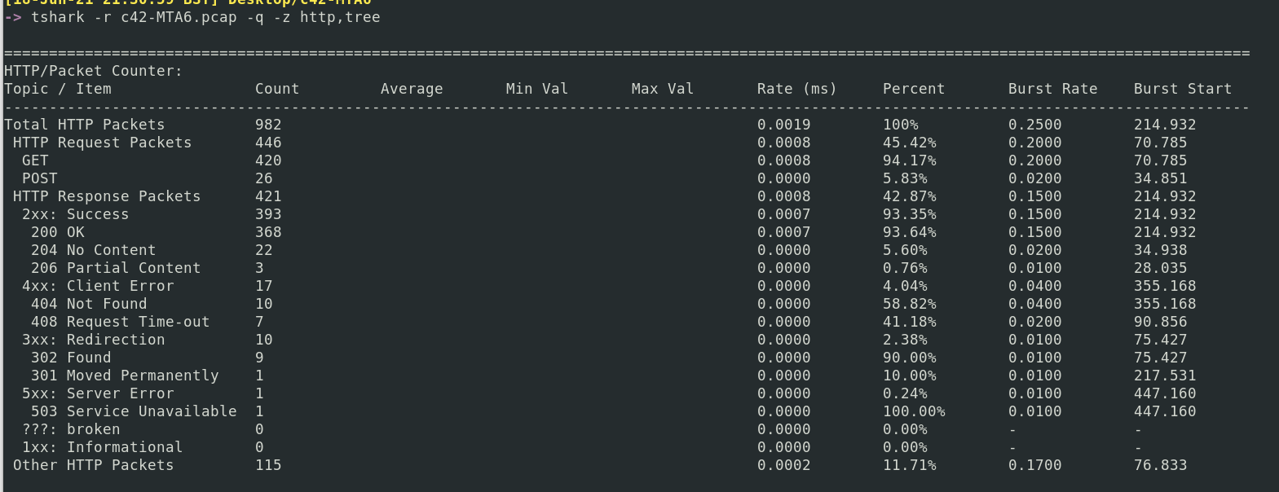
Task: Select the 'Total HTTP Packets' row label
Action: tap(84, 125)
